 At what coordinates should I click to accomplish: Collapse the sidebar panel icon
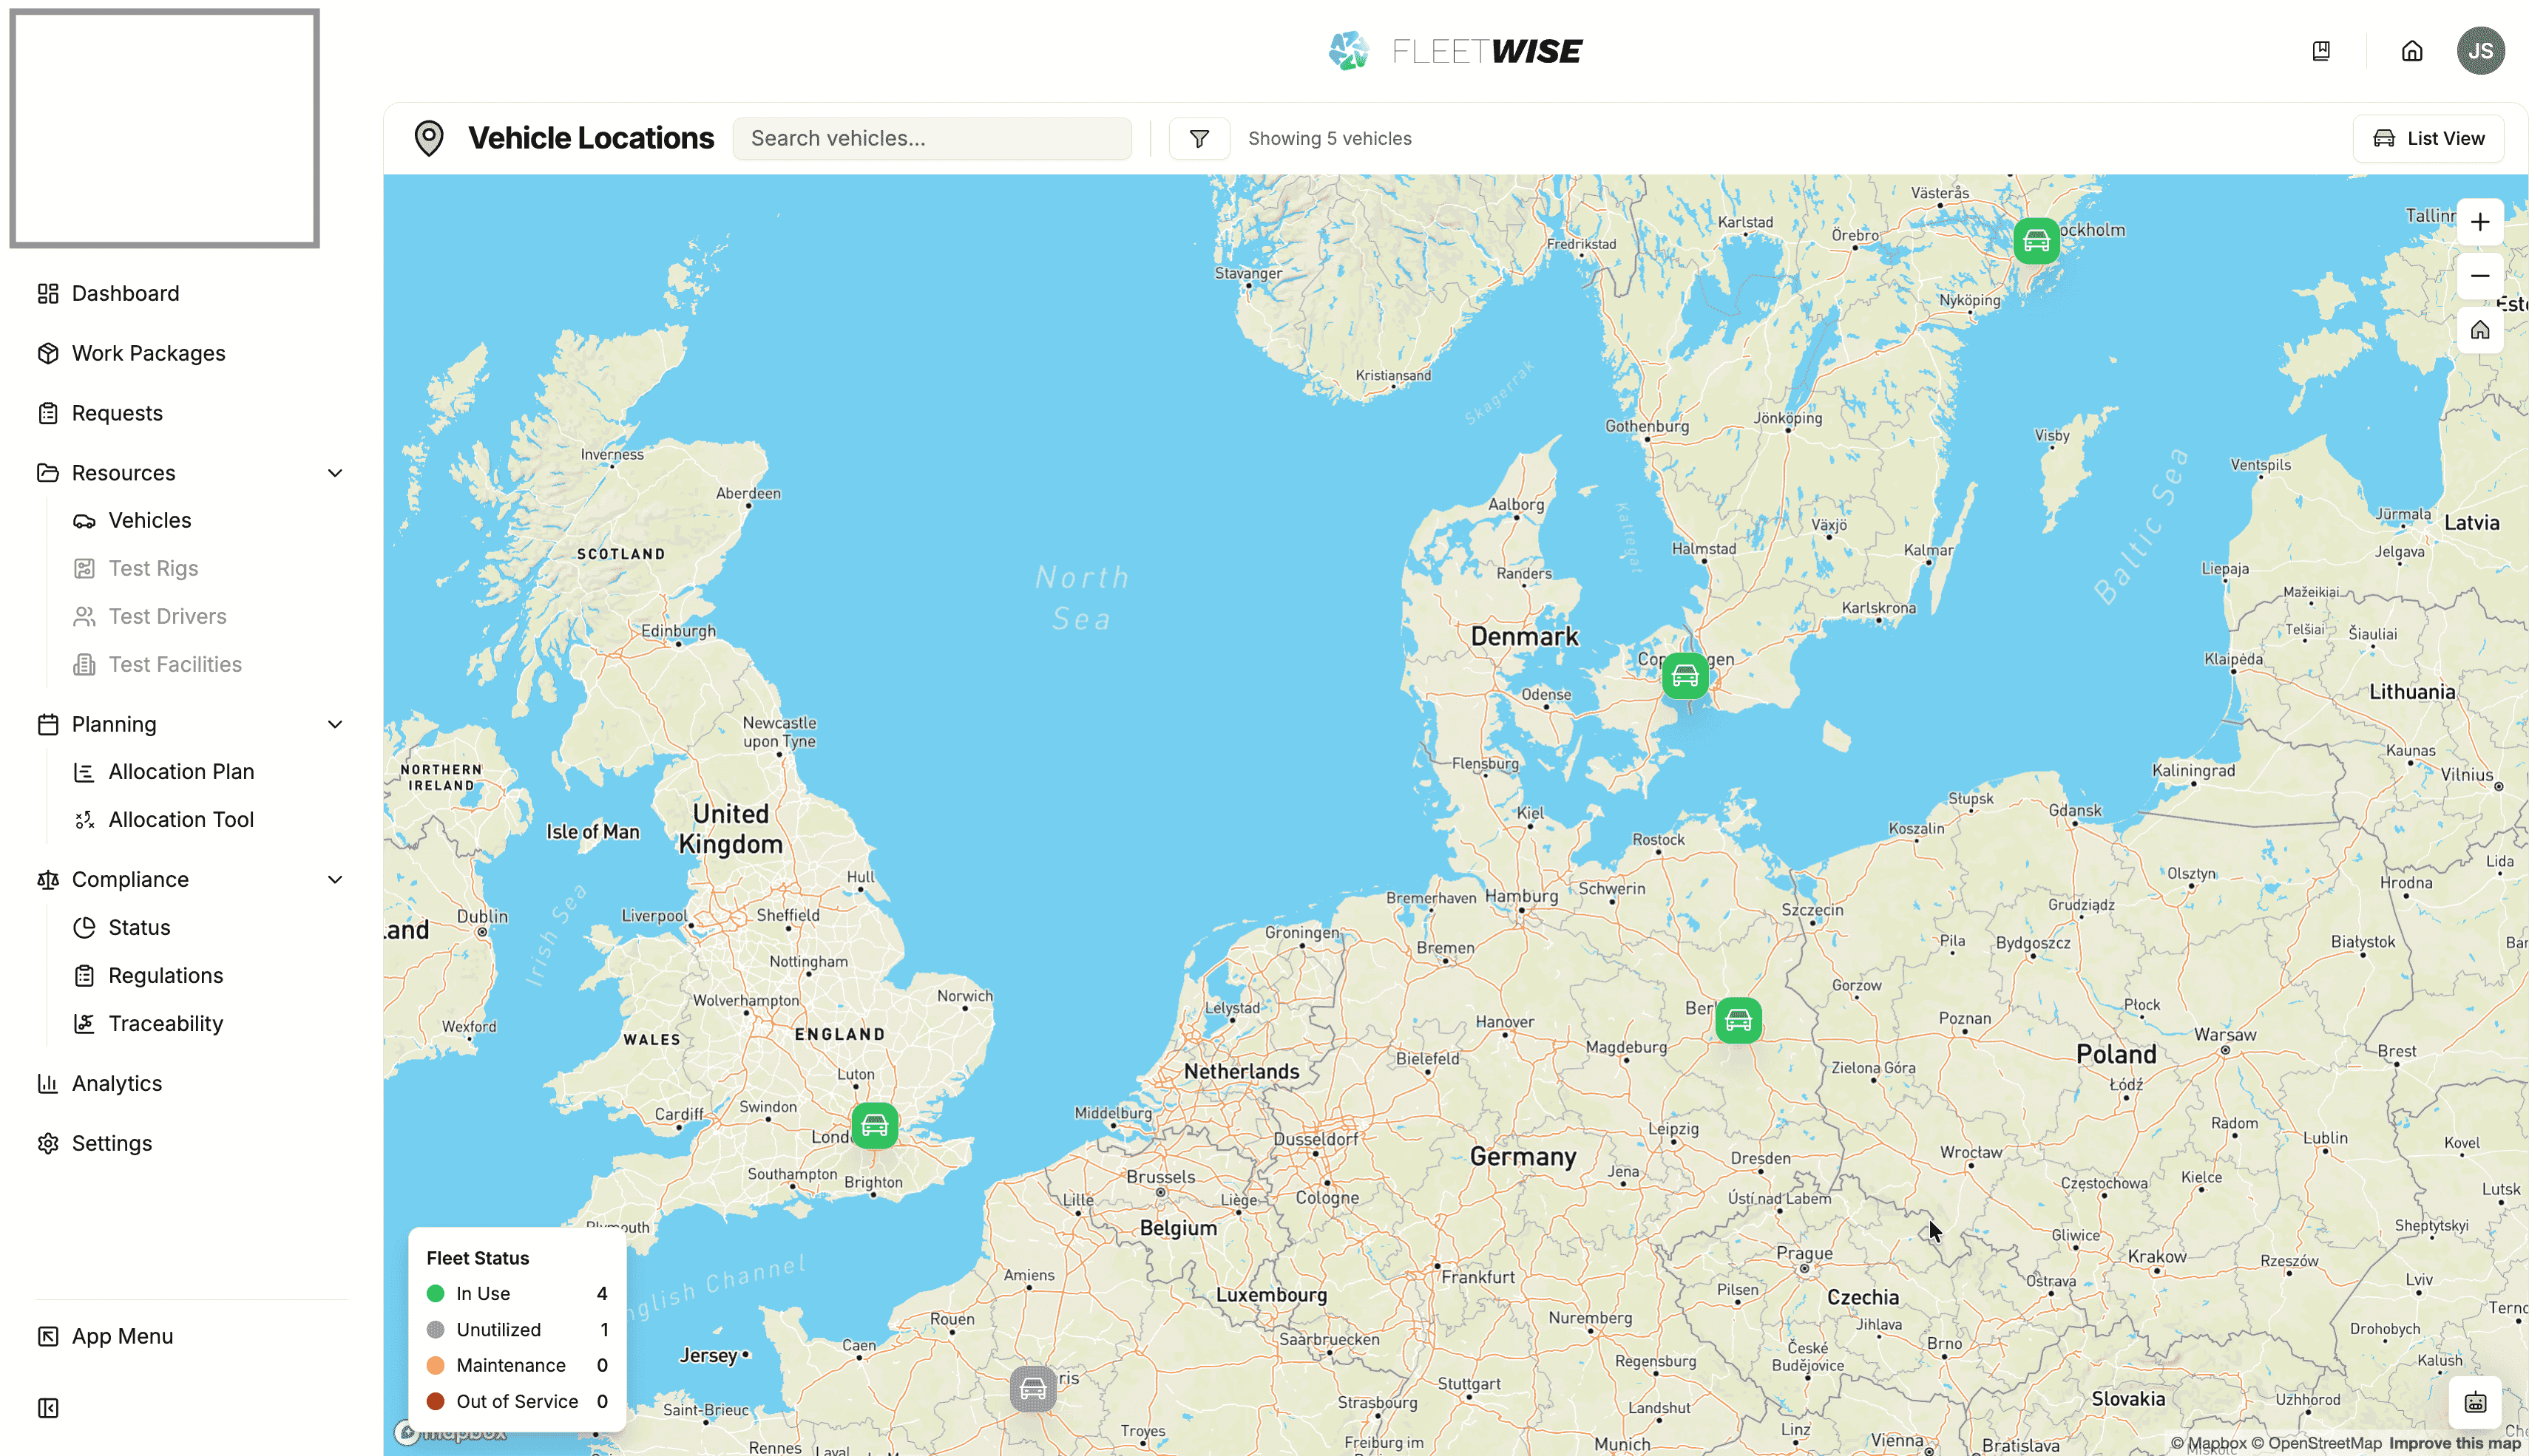pyautogui.click(x=48, y=1408)
